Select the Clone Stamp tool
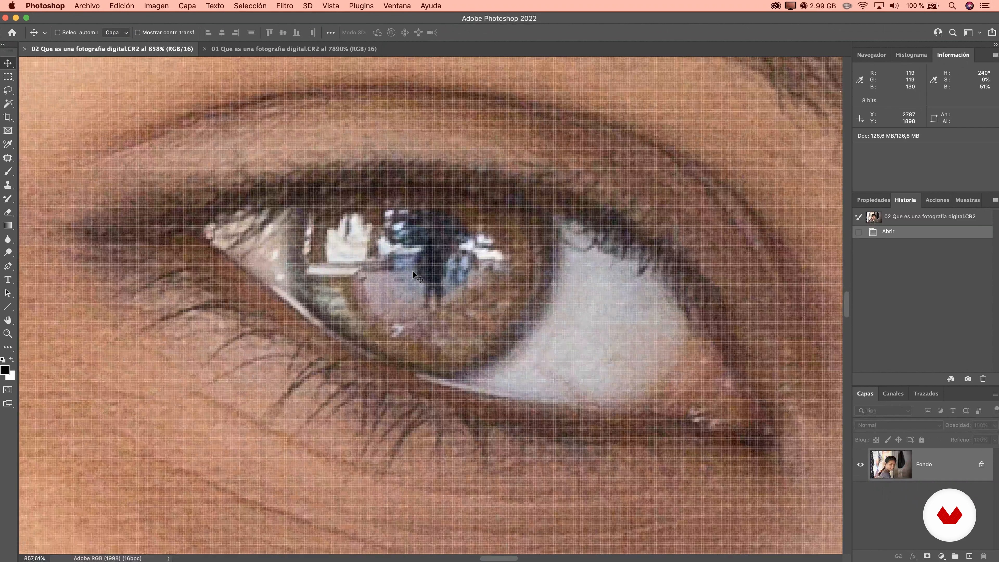The image size is (999, 562). tap(8, 185)
